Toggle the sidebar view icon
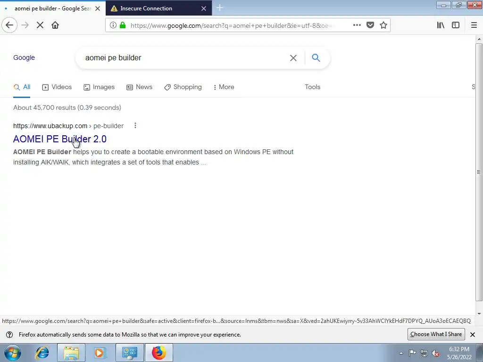This screenshot has height=362, width=483. tap(456, 25)
